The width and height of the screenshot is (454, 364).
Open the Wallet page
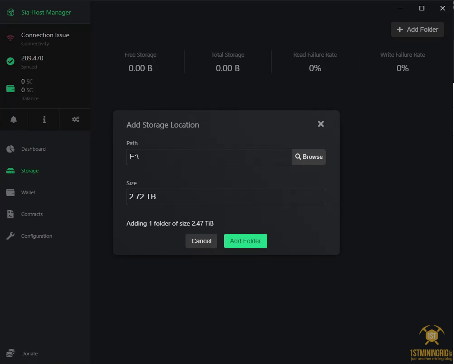pos(28,192)
